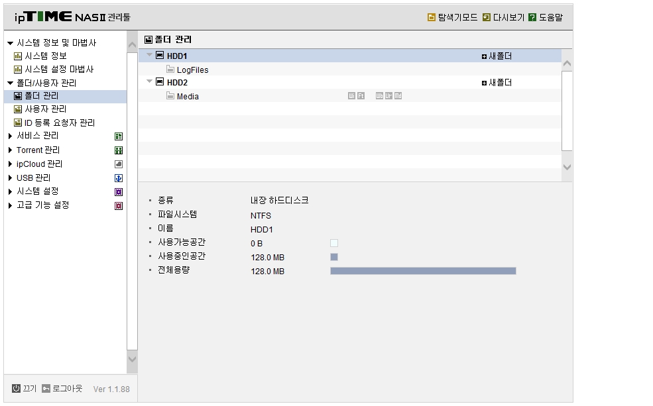Screen dimensions: 653x406
Task: Collapse the 폴더/사용자 관리 section arrow
Action: [11, 83]
